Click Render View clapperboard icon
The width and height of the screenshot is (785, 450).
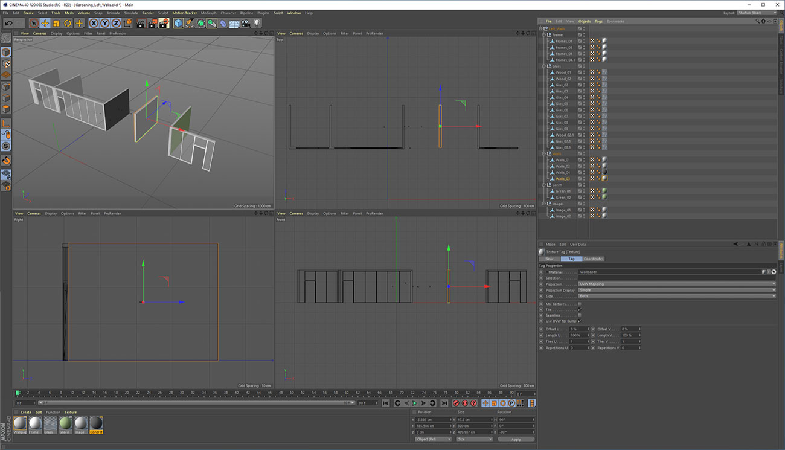[x=141, y=23]
